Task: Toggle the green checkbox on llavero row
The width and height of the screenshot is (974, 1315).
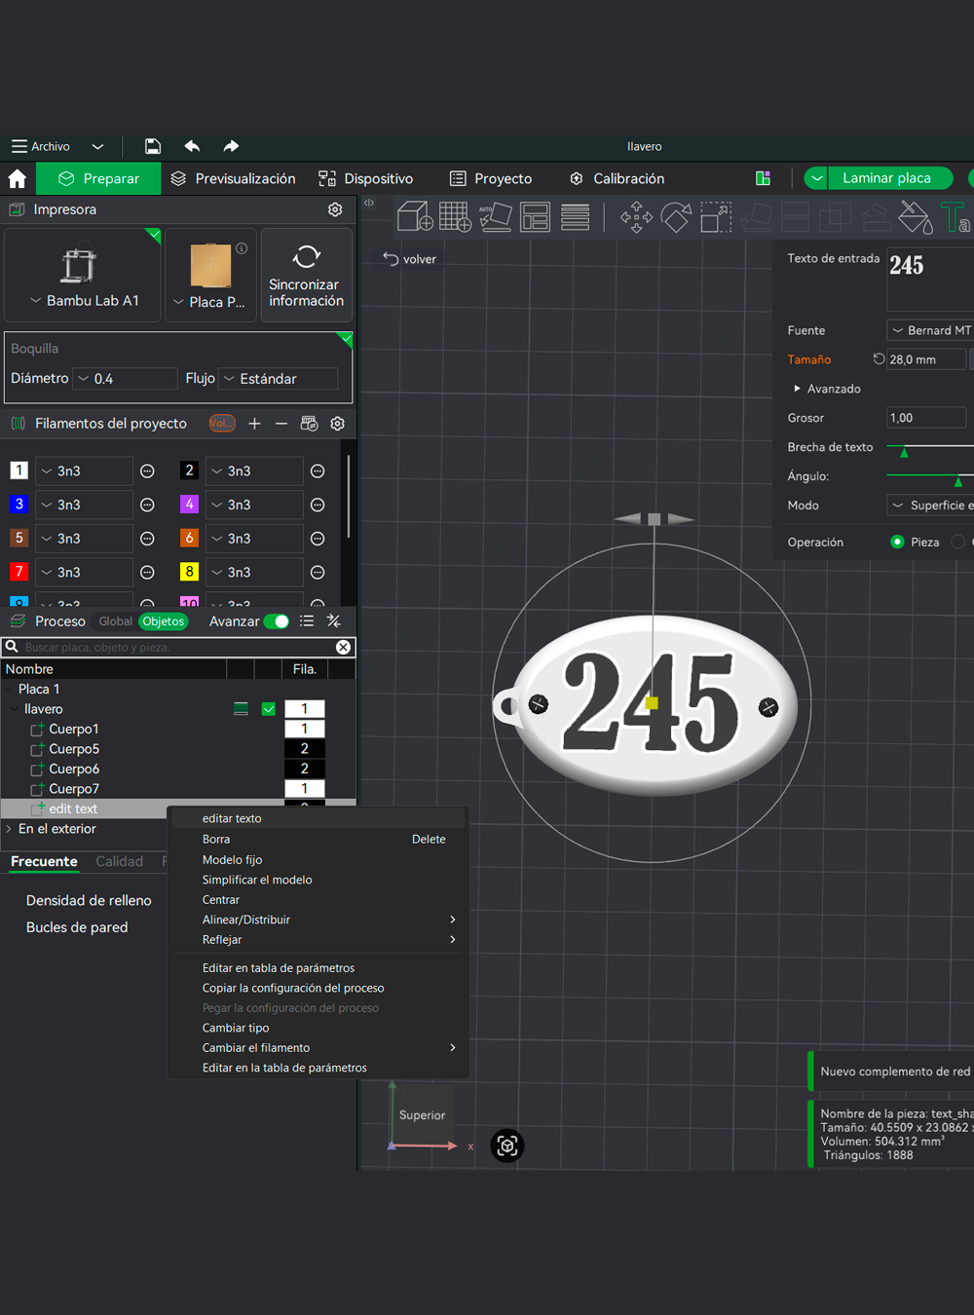Action: tap(269, 709)
